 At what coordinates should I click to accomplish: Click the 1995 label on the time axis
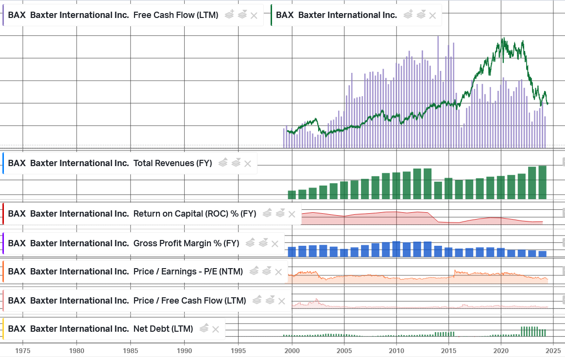click(239, 351)
